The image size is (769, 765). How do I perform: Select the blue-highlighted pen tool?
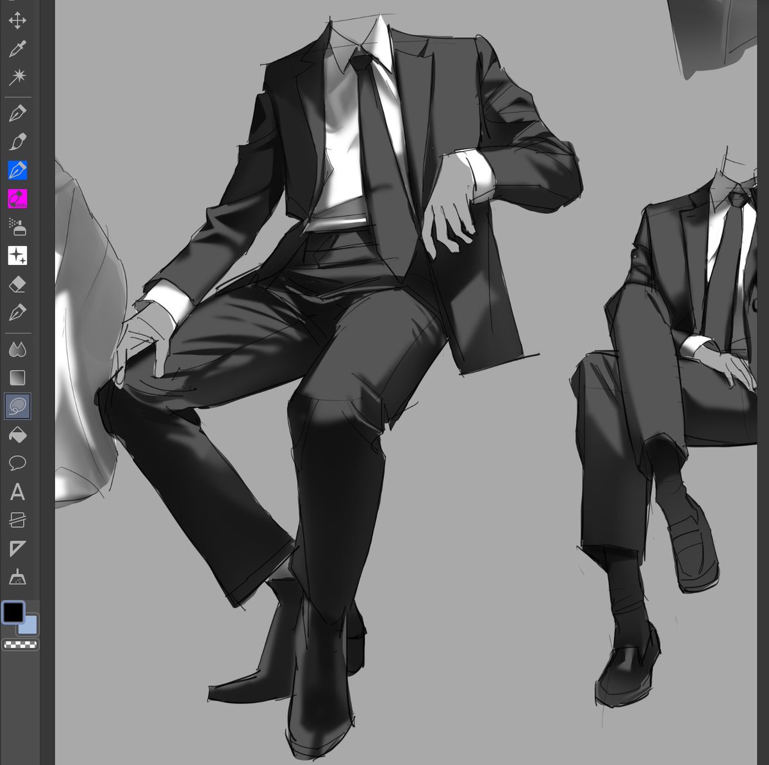(x=17, y=170)
